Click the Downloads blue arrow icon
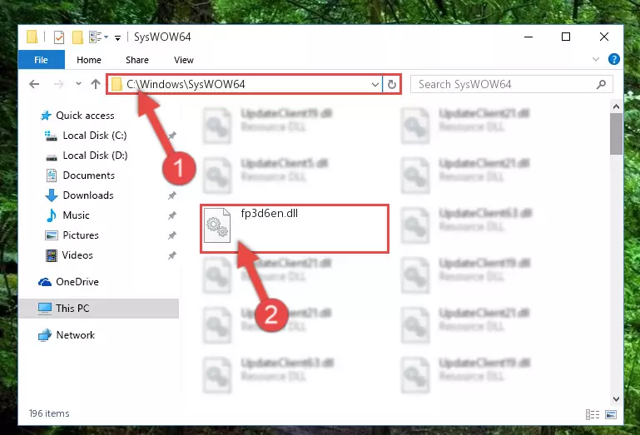This screenshot has height=435, width=640. click(x=52, y=195)
